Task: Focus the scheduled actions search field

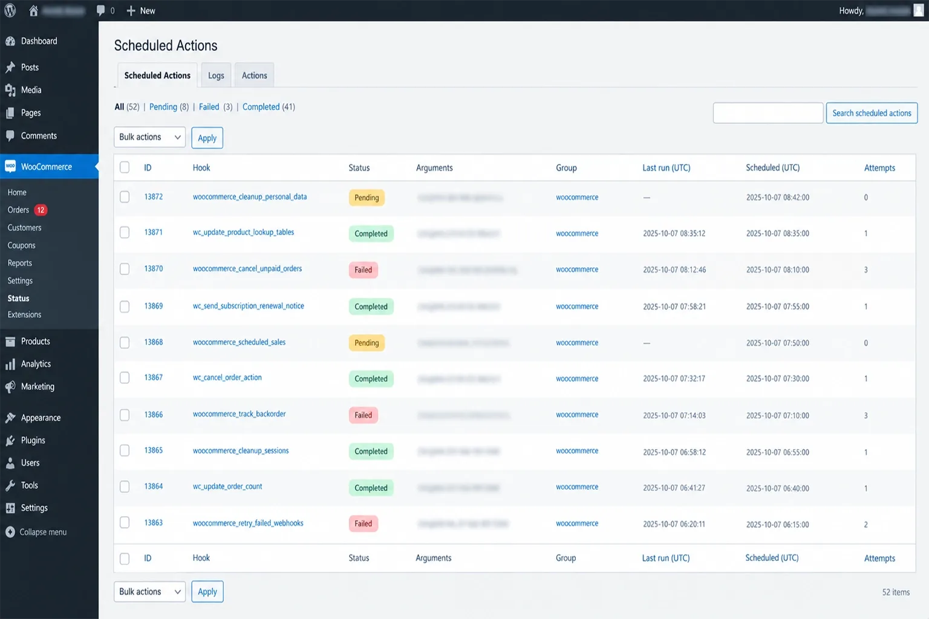Action: point(768,113)
